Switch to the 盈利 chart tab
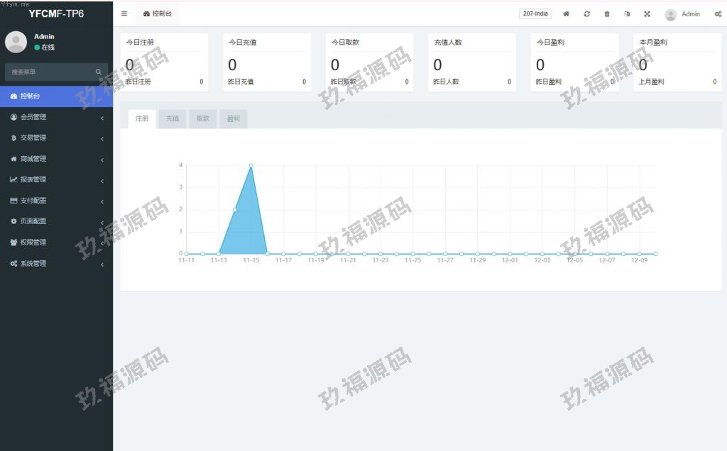 [x=233, y=119]
